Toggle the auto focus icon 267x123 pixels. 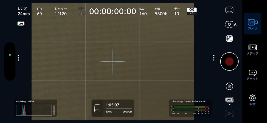(230, 25)
